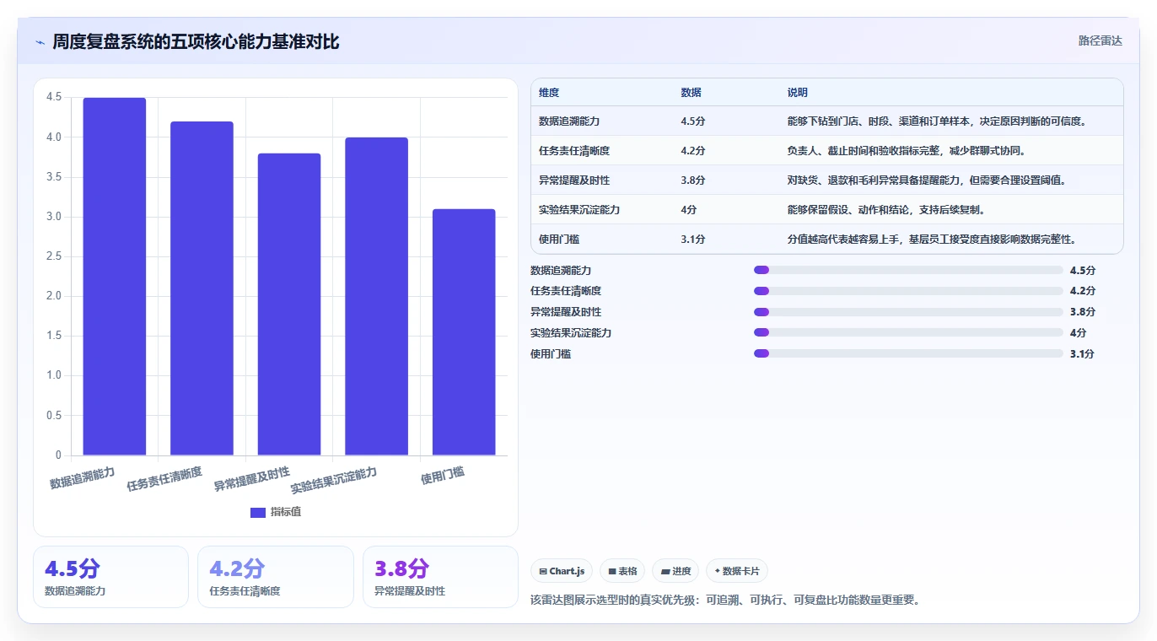
Task: Select the 说明 table column header
Action: point(798,93)
